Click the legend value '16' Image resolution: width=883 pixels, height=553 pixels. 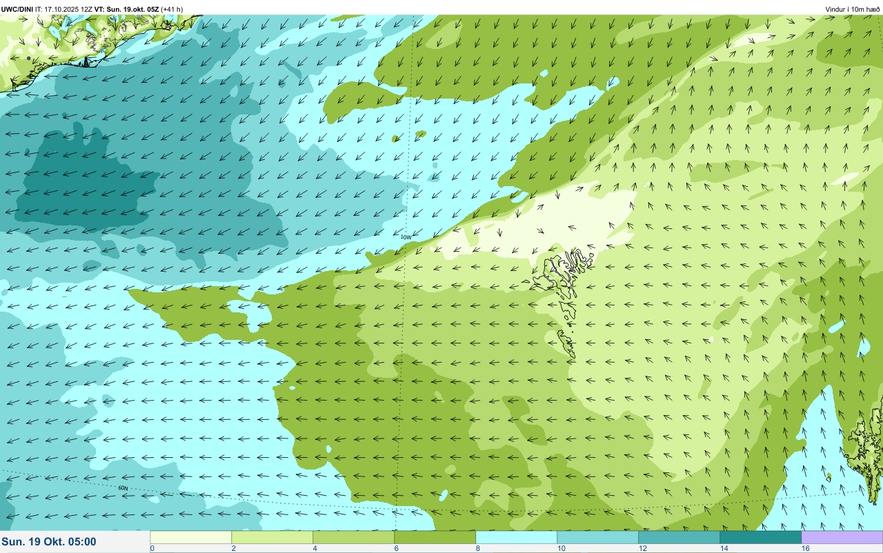pos(805,548)
